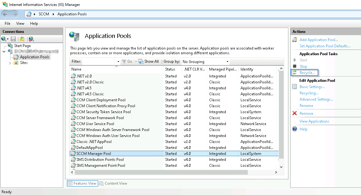Click the Add Application Pool icon
This screenshot has width=361, height=195.
[x=295, y=40]
